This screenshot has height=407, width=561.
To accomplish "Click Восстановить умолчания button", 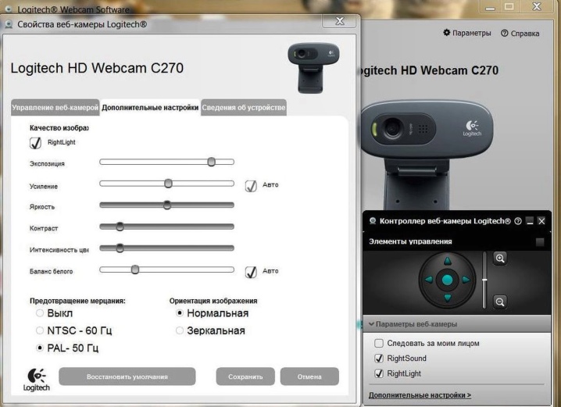I will tap(127, 377).
